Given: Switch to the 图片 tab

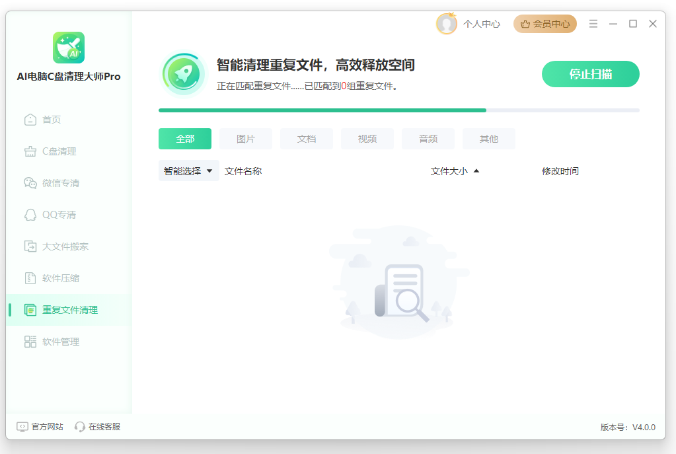Looking at the screenshot, I should (246, 139).
